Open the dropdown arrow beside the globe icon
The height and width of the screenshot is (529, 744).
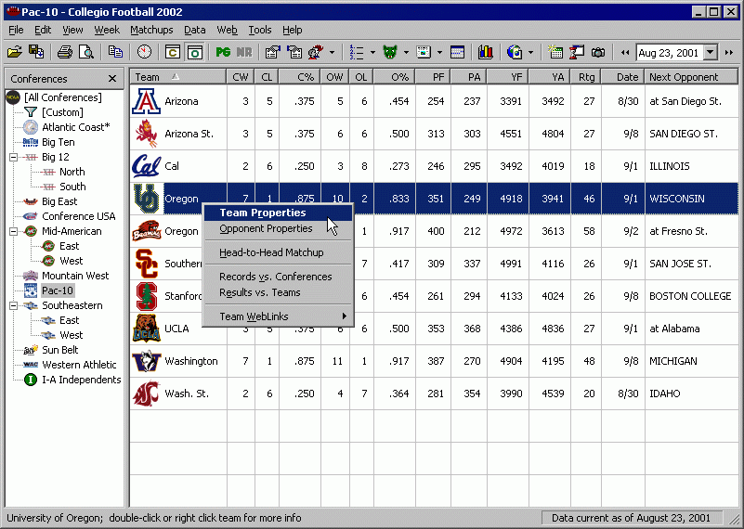point(530,52)
